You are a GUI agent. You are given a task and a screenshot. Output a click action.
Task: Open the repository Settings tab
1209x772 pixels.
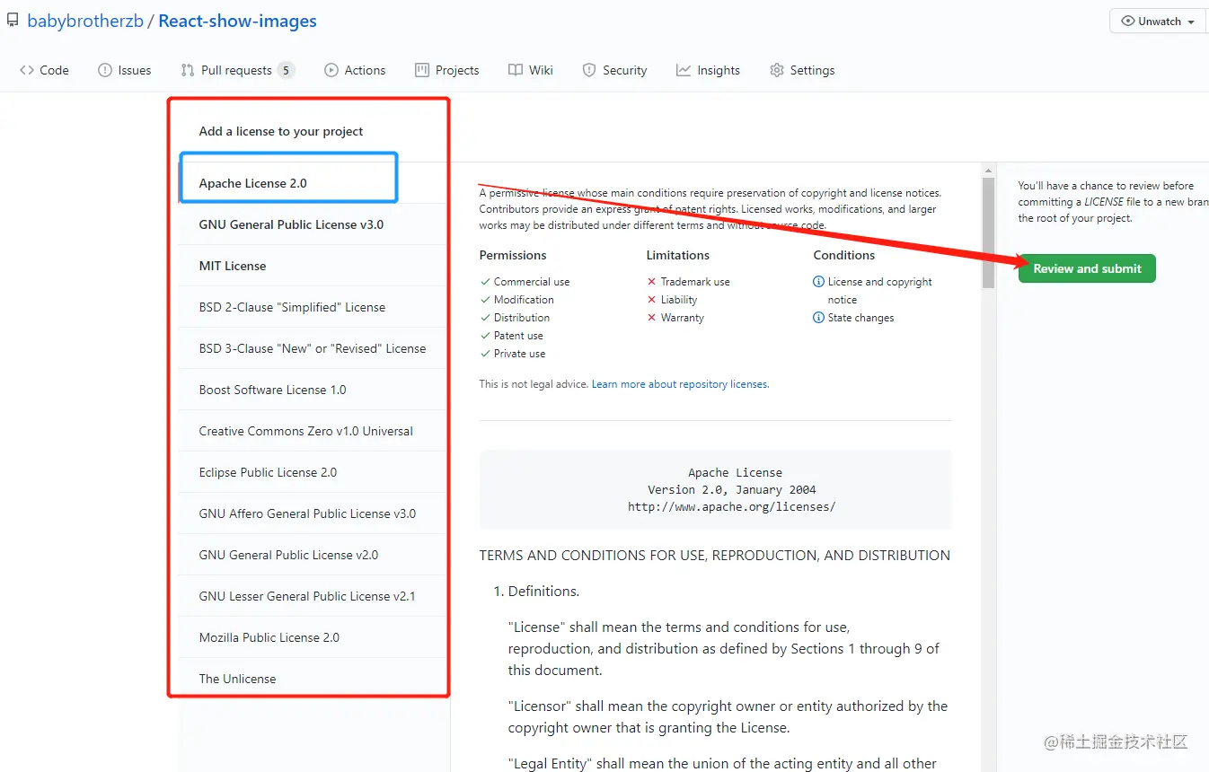click(803, 70)
